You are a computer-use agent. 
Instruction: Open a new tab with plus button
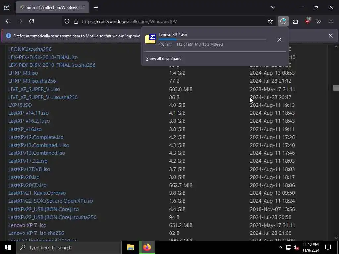coord(96,8)
